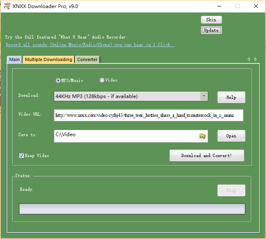Open the Download format dropdown arrow
This screenshot has width=266, height=239.
tap(204, 96)
